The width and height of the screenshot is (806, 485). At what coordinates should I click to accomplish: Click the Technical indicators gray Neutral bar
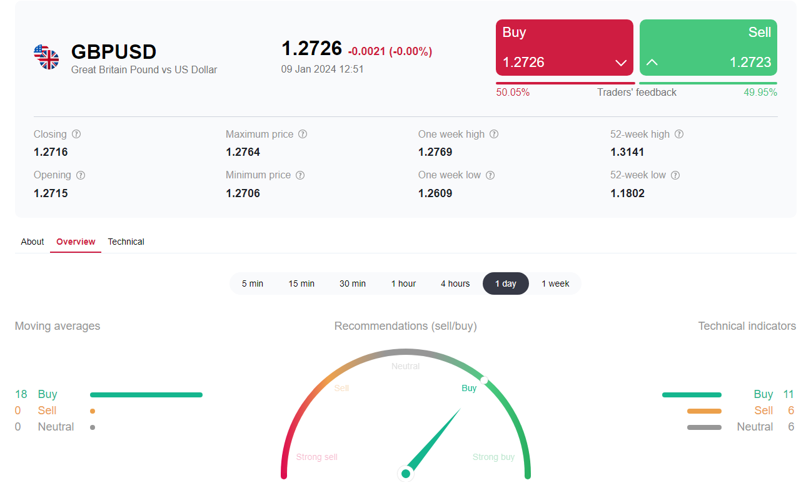[704, 427]
